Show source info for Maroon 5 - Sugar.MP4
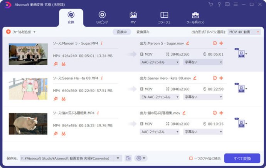The height and width of the screenshot is (168, 266). [102, 43]
